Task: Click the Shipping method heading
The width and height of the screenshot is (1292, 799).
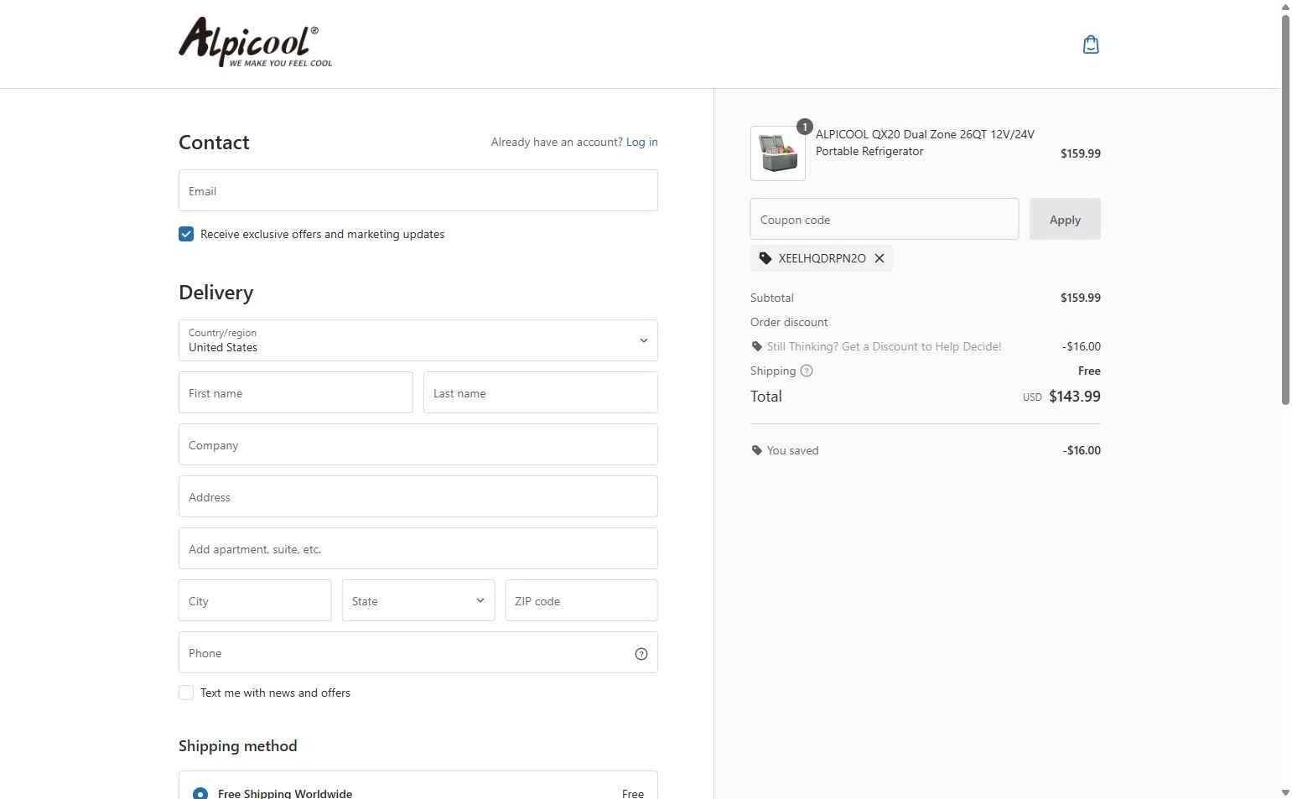Action: pos(238,746)
